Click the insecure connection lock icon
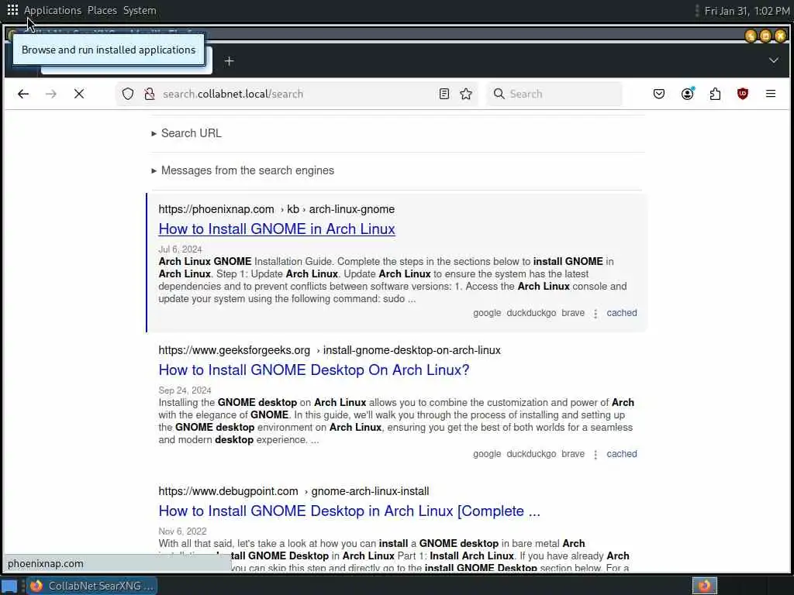The width and height of the screenshot is (794, 595). click(x=150, y=94)
